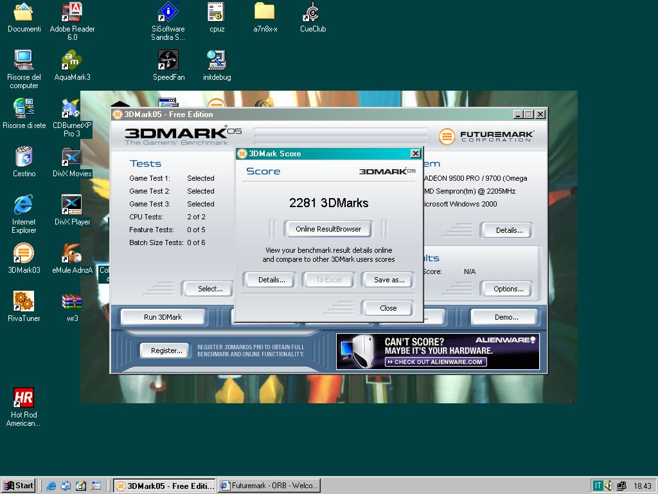Launch AquaMark3 benchmark shortcut
This screenshot has height=494, width=658.
click(x=72, y=66)
